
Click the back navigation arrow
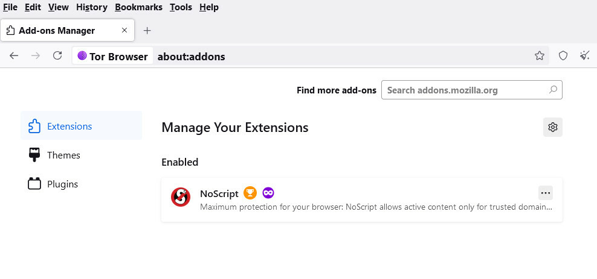[14, 56]
